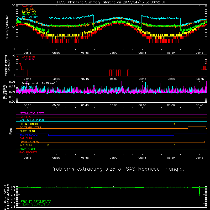Click the "FLARE FLAG" label
The width and height of the screenshot is (210, 210).
(27, 131)
